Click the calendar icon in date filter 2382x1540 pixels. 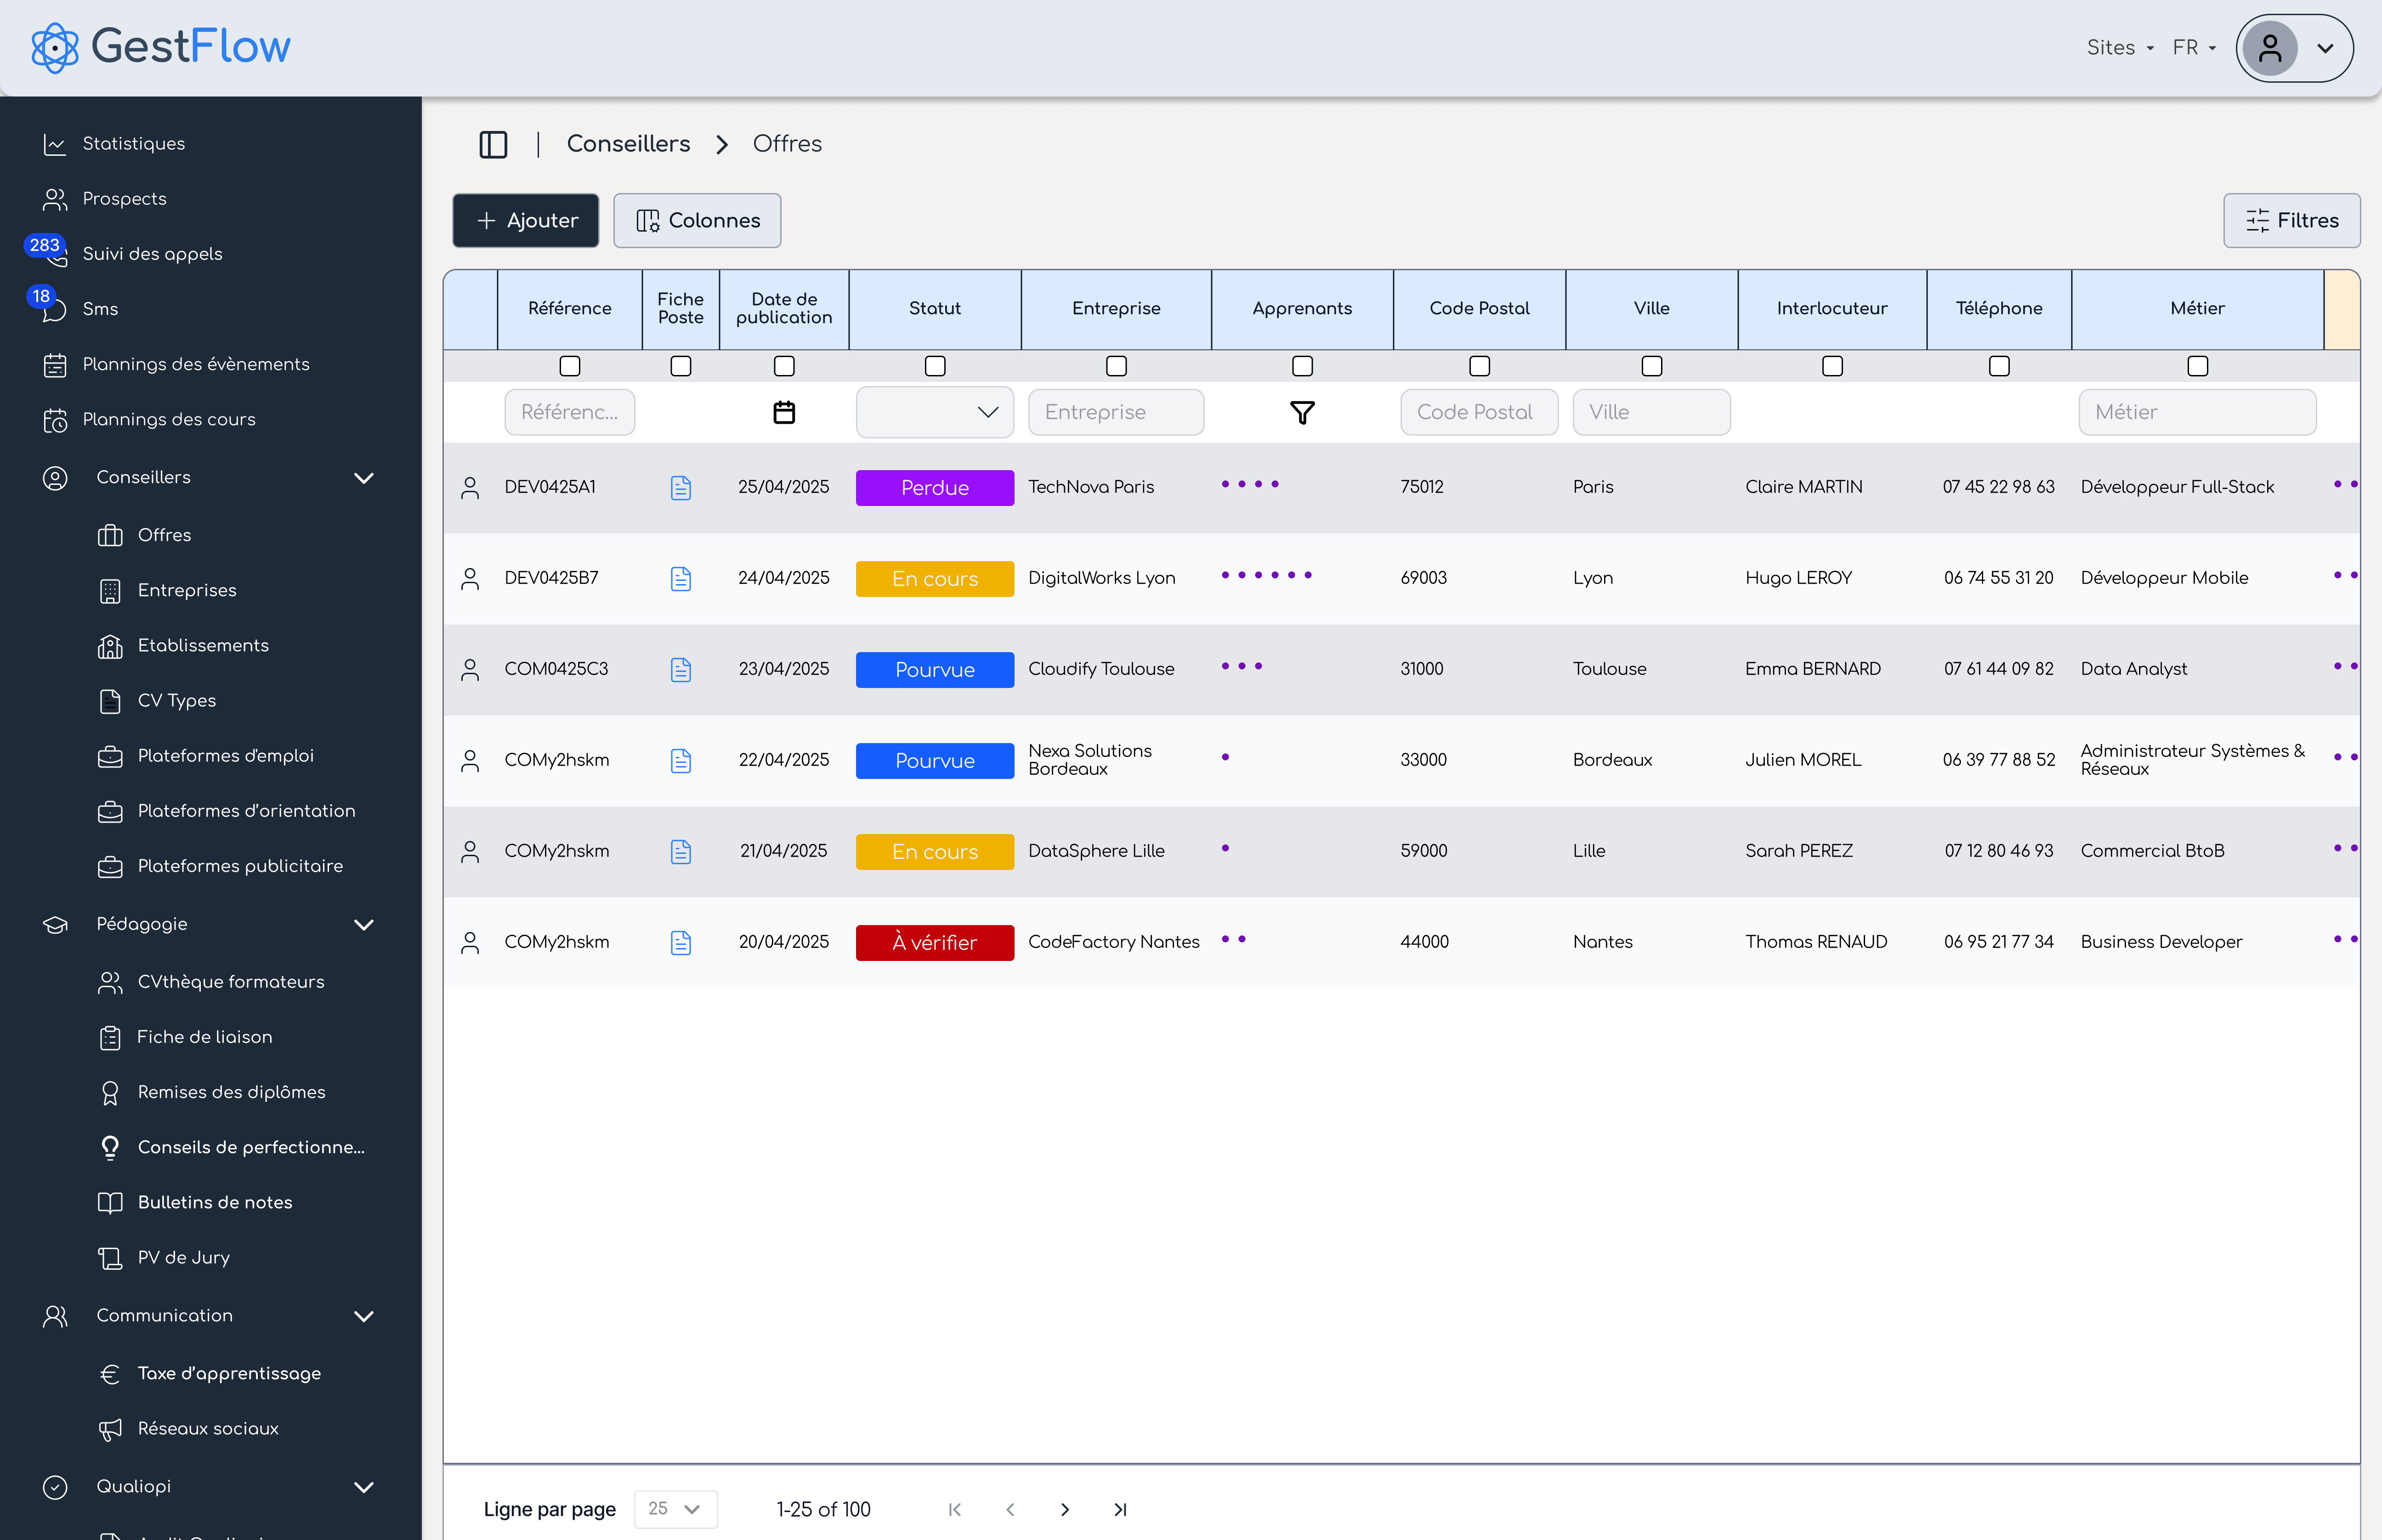784,412
